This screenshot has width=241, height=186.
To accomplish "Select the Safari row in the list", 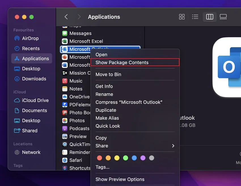I will click(x=75, y=160).
